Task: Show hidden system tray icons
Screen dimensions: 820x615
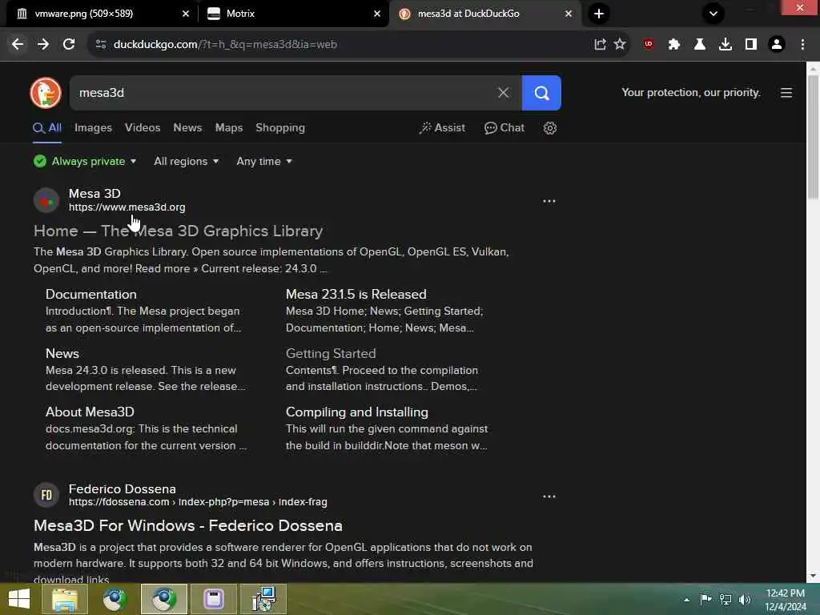Action: click(686, 600)
